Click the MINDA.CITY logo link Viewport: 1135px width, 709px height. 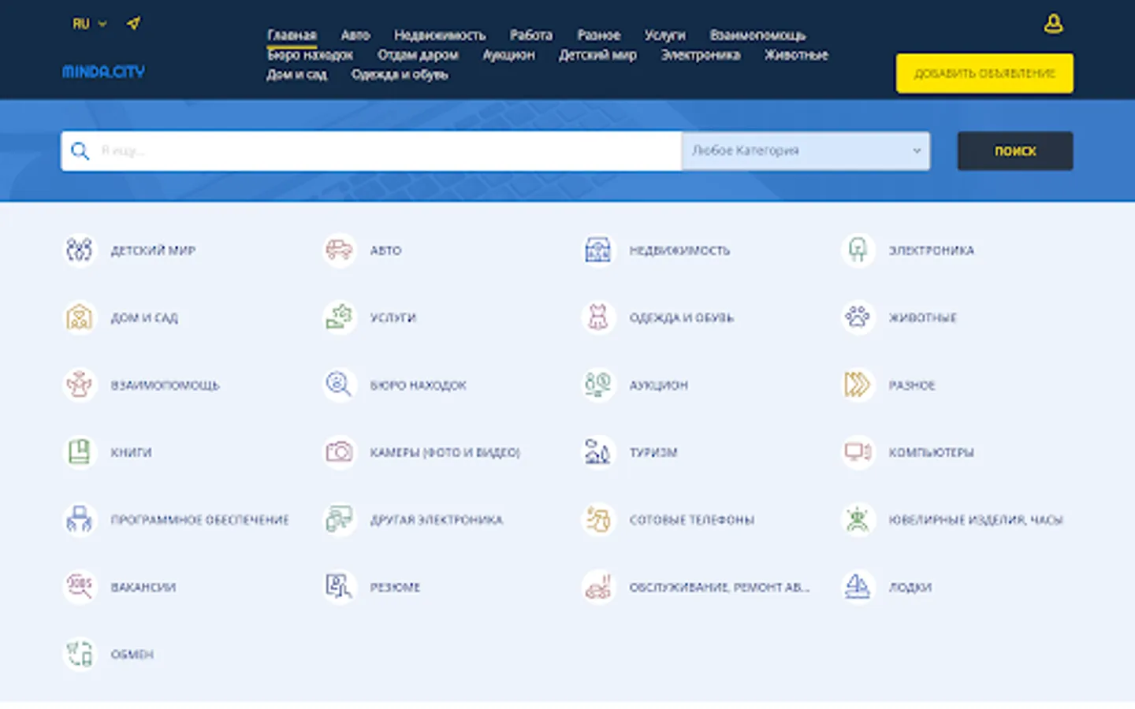tap(103, 72)
